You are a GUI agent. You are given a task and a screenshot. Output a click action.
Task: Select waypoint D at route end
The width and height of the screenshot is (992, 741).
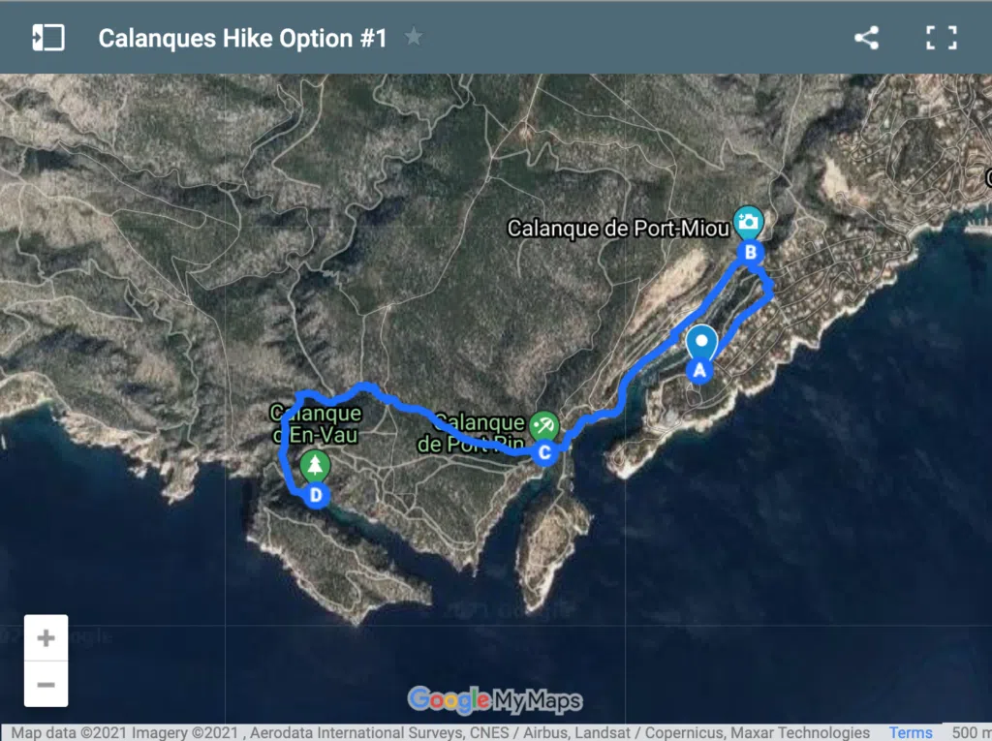pyautogui.click(x=315, y=496)
